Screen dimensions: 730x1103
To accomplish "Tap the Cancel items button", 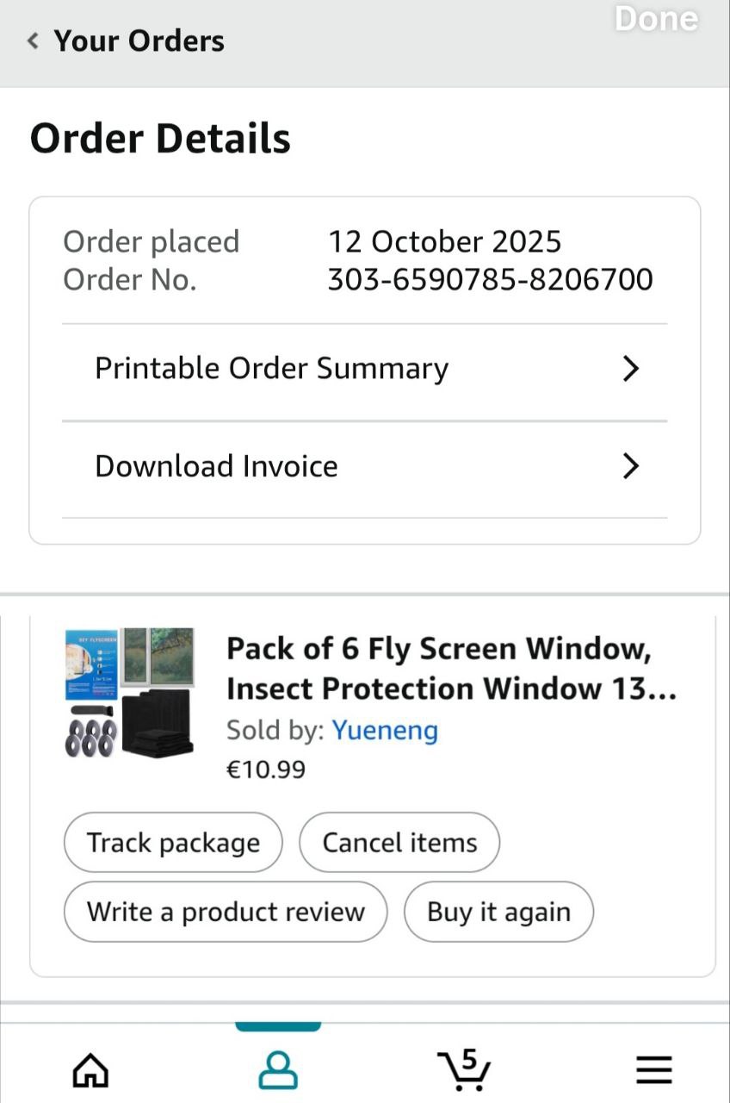I will click(399, 843).
